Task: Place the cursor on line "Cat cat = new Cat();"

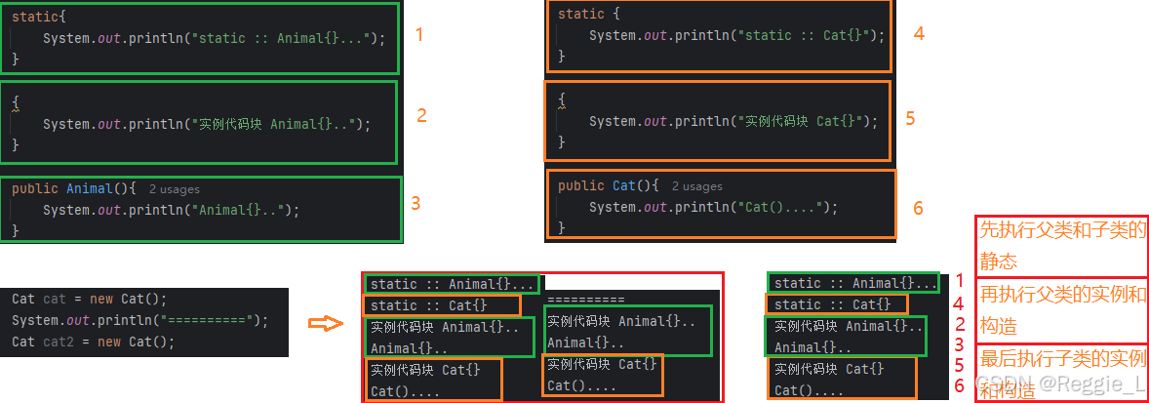Action: point(90,299)
